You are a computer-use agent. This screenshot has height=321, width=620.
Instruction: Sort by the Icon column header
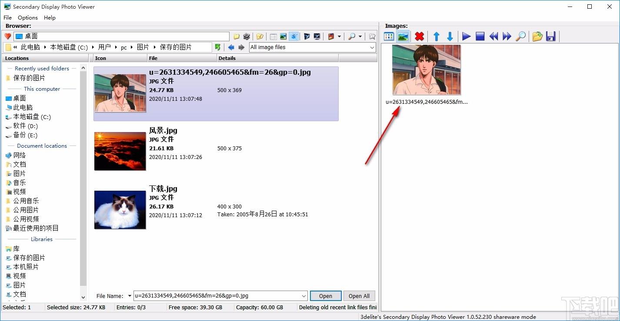pyautogui.click(x=120, y=58)
